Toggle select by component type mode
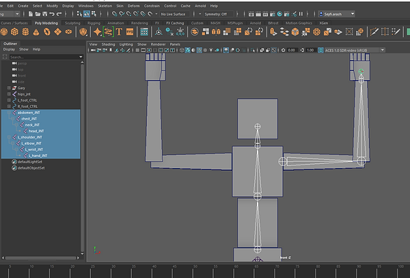 [x=94, y=14]
